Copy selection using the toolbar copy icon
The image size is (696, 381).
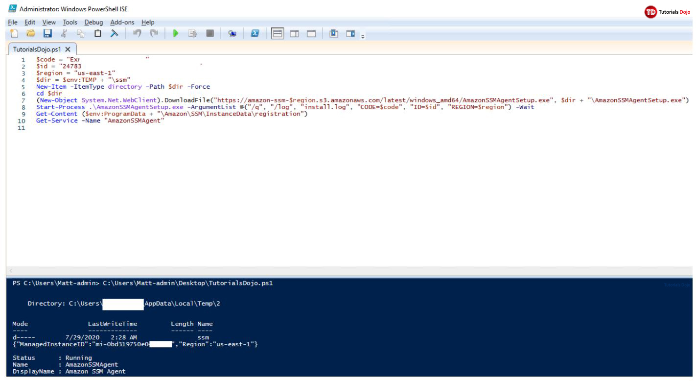coord(81,34)
